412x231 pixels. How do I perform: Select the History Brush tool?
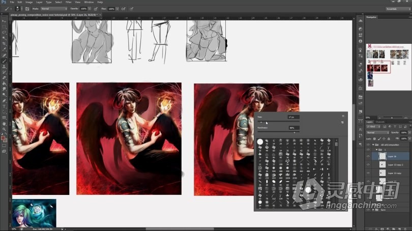coord(4,72)
